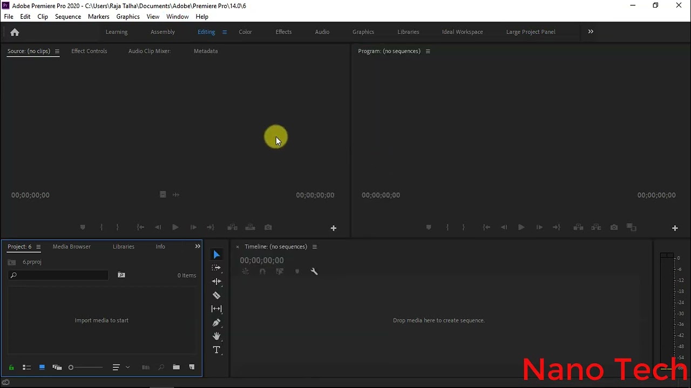Image resolution: width=691 pixels, height=388 pixels.
Task: Go to Out point in Source monitor
Action: pyautogui.click(x=211, y=227)
